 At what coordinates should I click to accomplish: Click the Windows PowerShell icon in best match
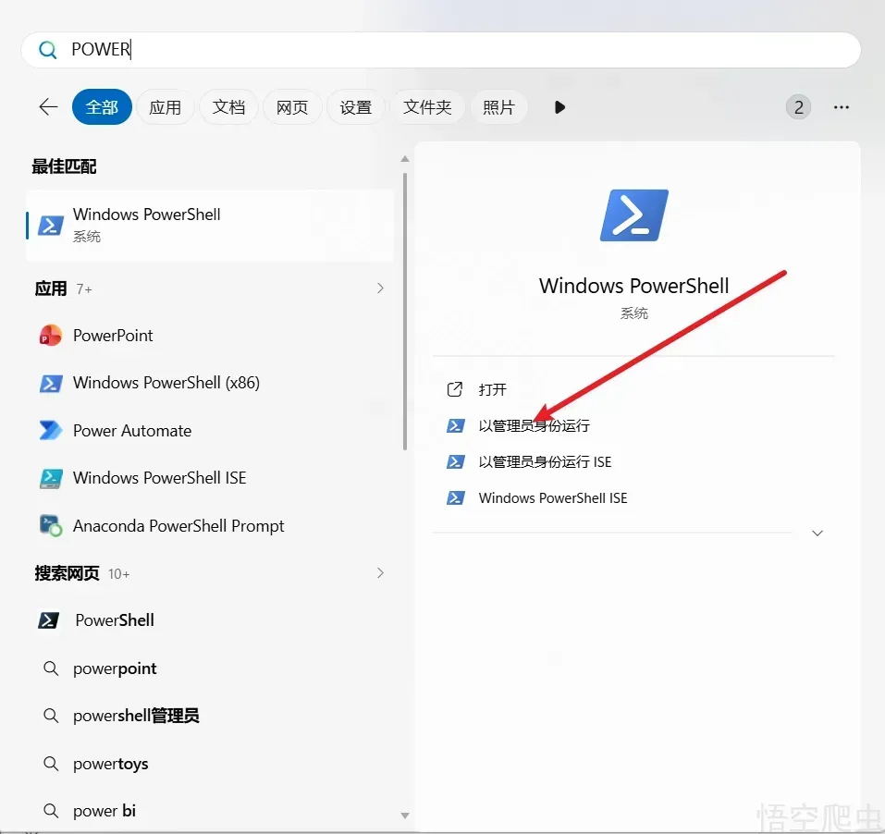click(50, 226)
